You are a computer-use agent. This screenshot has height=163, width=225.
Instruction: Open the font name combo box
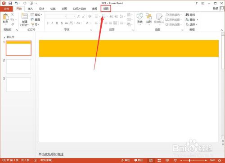(56, 16)
